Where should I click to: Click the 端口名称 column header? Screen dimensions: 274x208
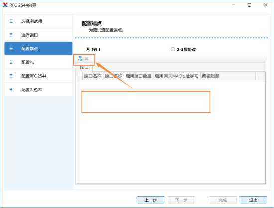93,76
